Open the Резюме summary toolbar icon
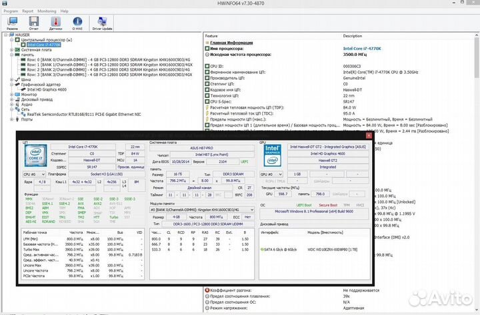The image size is (480, 315). click(13, 23)
